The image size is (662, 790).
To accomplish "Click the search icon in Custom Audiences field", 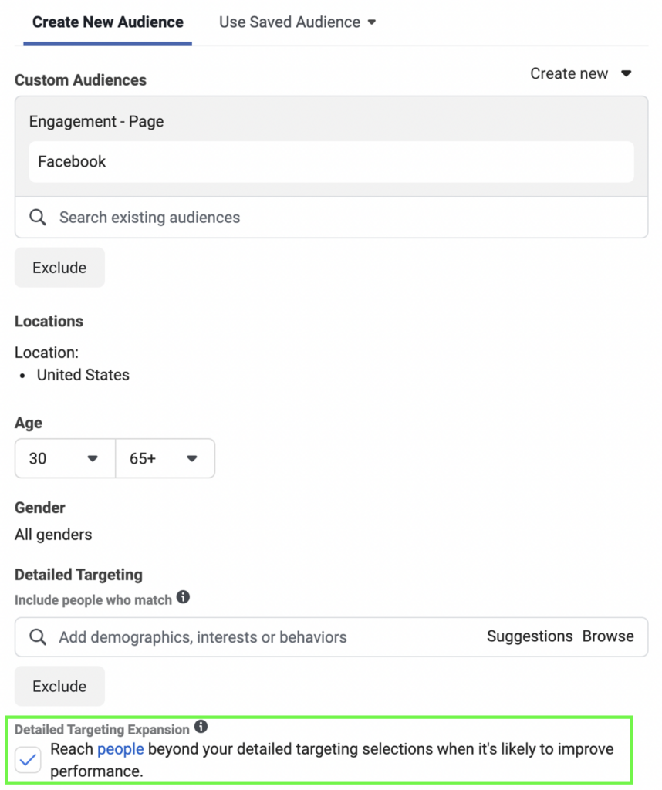I will (37, 217).
